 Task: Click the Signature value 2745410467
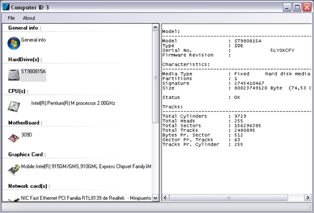click(x=249, y=83)
